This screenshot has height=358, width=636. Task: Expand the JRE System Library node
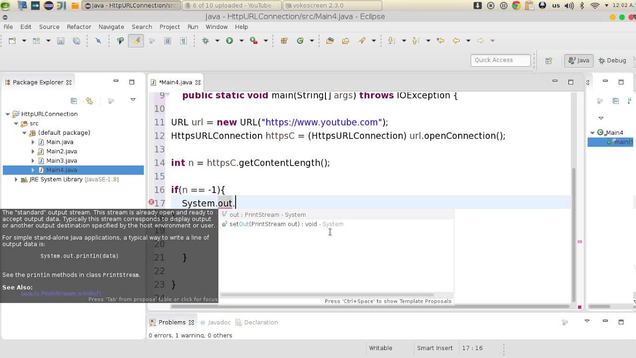tap(16, 179)
